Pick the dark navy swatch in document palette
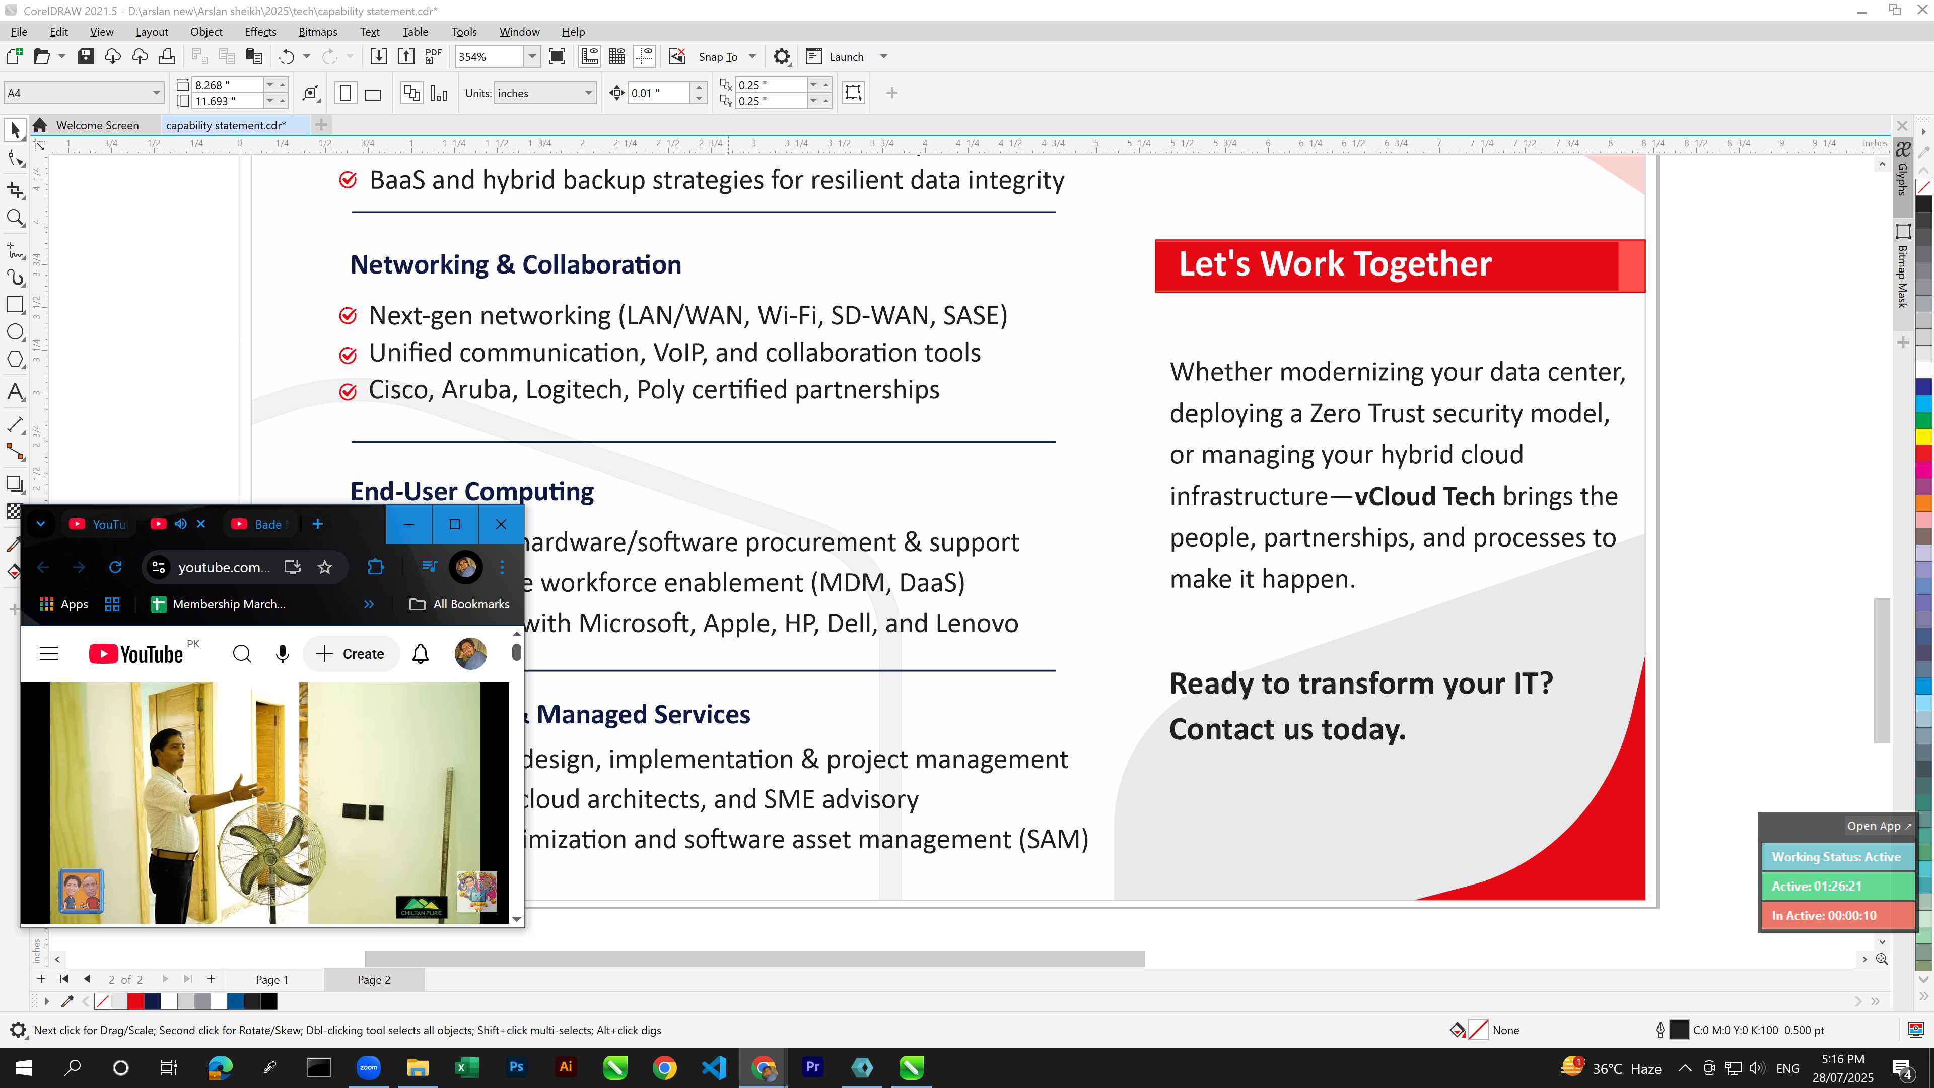 click(153, 1001)
